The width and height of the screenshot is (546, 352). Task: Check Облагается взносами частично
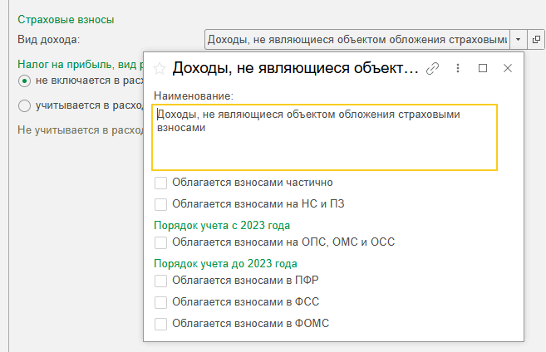(160, 183)
